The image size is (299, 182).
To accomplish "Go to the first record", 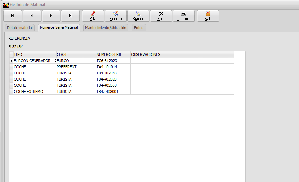I will point(13,16).
